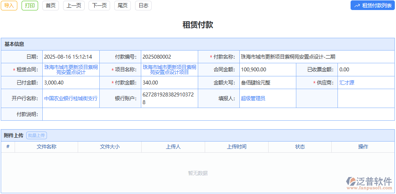Go to 下一页 record
The image size is (396, 194).
click(99, 5)
